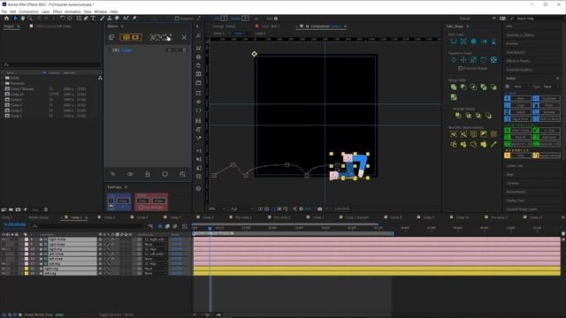Toggle visibility of the right Knee layer
566x318 pixels.
(4, 244)
